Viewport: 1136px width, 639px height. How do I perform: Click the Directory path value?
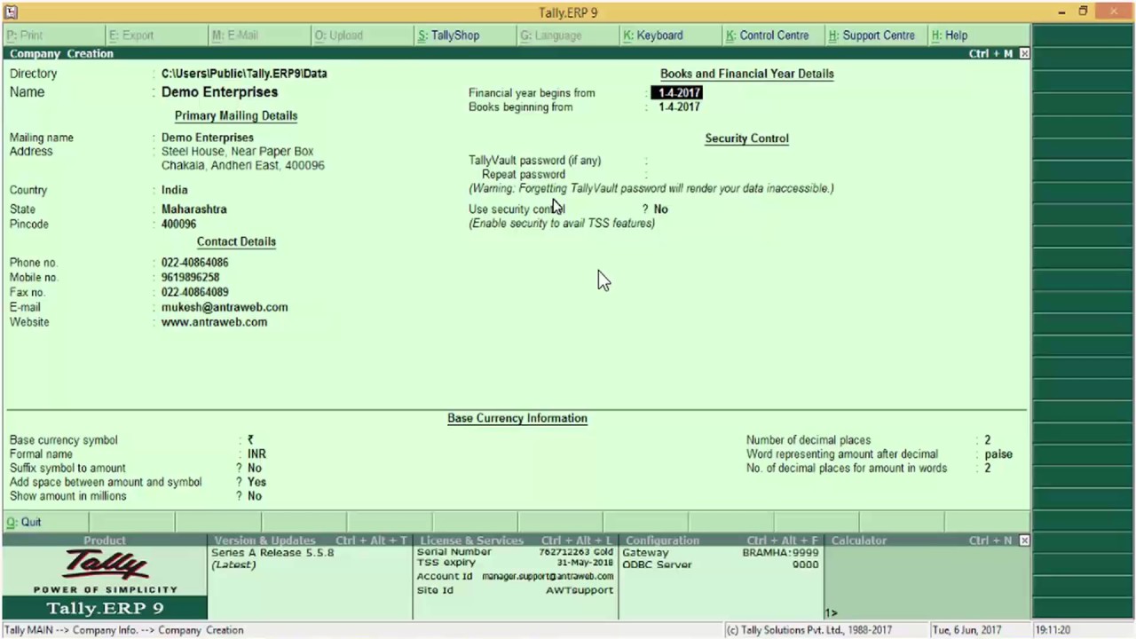[x=244, y=74]
